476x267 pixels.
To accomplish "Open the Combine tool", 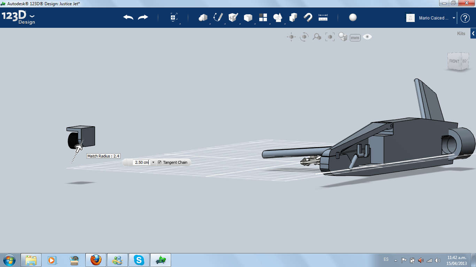I will pyautogui.click(x=293, y=17).
